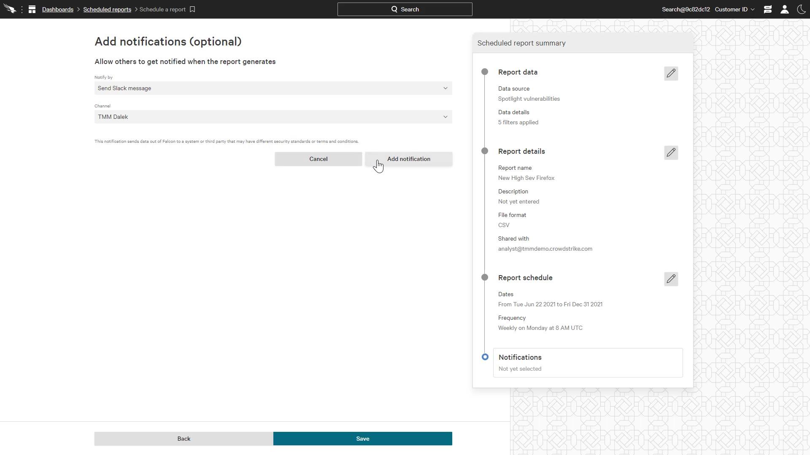Click the user profile icon in the top right
The width and height of the screenshot is (810, 455).
click(784, 9)
